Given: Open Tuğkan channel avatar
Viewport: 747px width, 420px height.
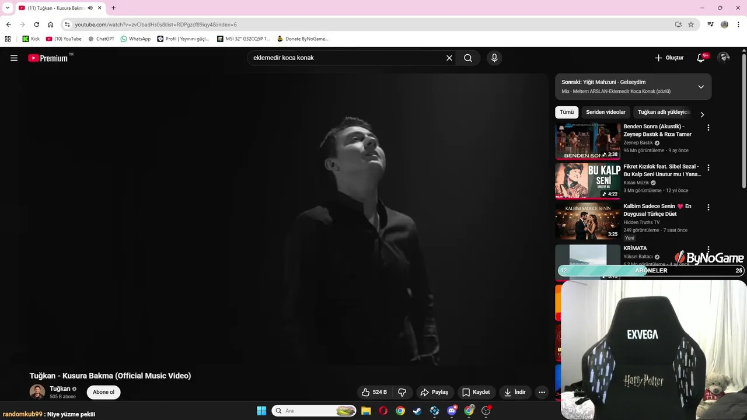Looking at the screenshot, I should point(37,392).
